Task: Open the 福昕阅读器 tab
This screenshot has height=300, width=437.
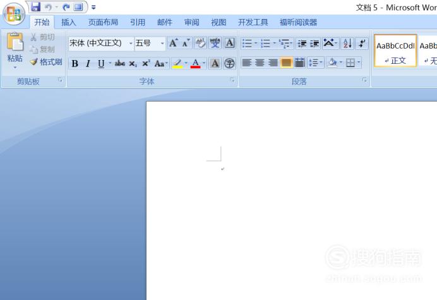Action: coord(298,22)
